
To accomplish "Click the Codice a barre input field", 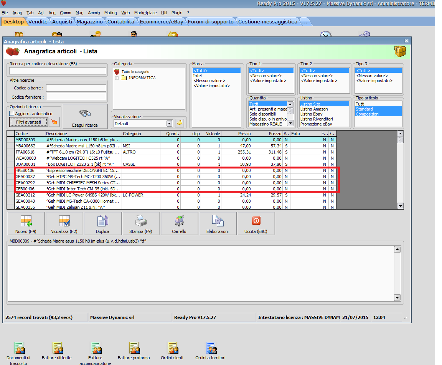I will point(76,88).
